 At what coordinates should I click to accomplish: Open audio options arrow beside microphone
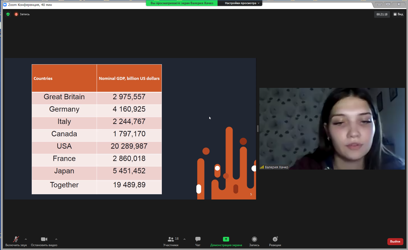coord(26,239)
